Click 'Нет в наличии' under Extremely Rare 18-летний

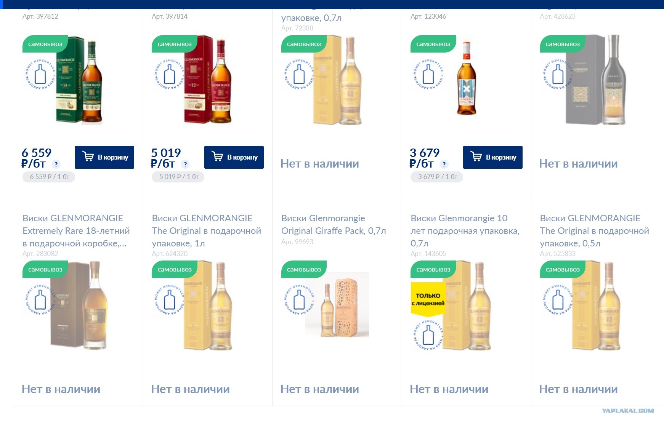[x=61, y=389]
